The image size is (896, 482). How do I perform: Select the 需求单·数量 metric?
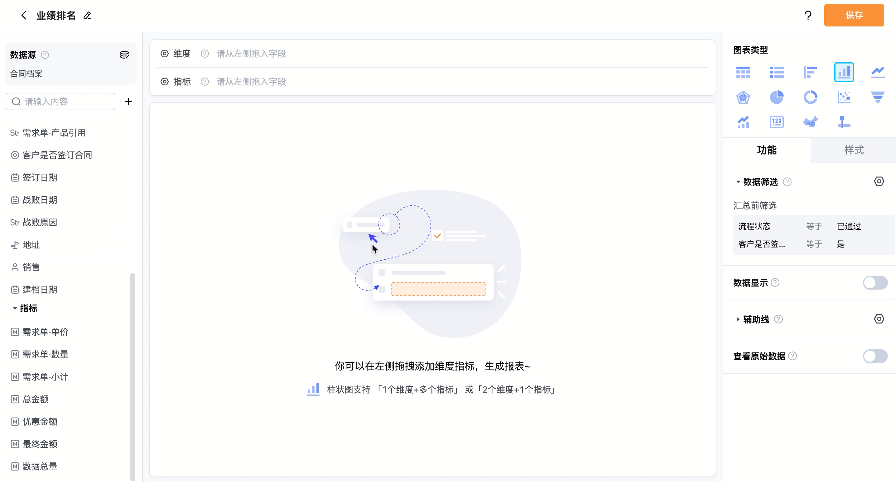(40, 354)
